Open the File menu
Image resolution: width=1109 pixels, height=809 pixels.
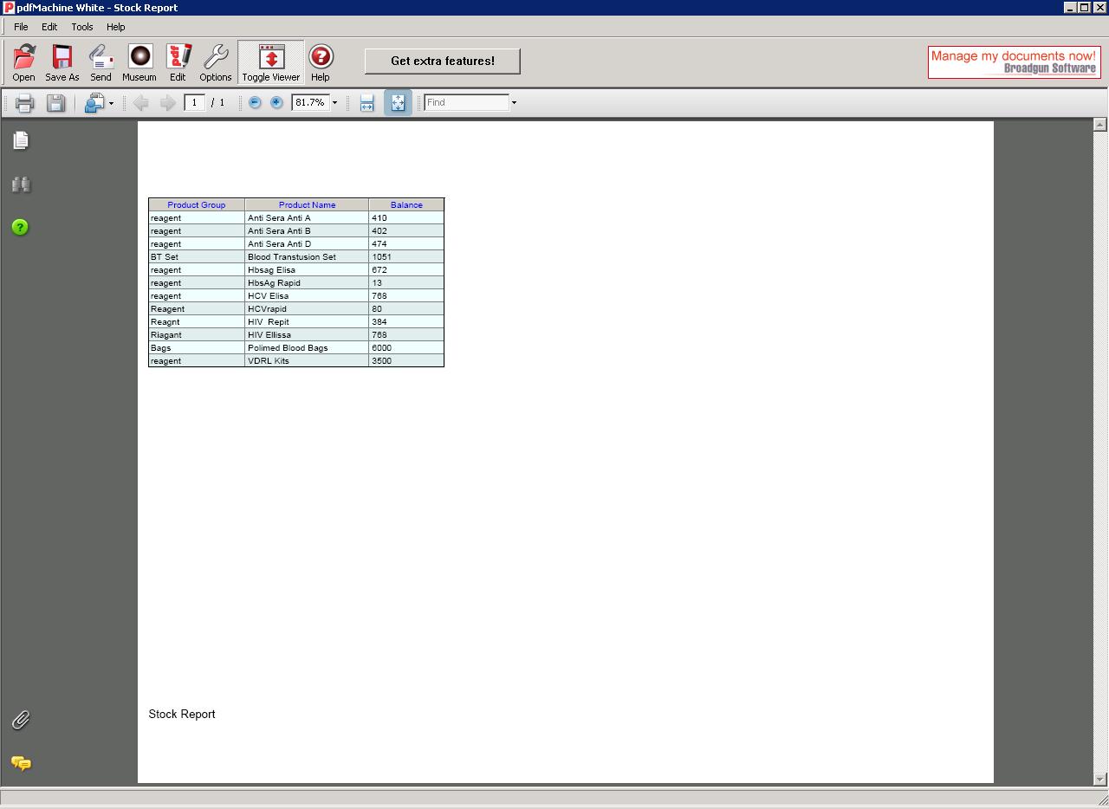[21, 27]
